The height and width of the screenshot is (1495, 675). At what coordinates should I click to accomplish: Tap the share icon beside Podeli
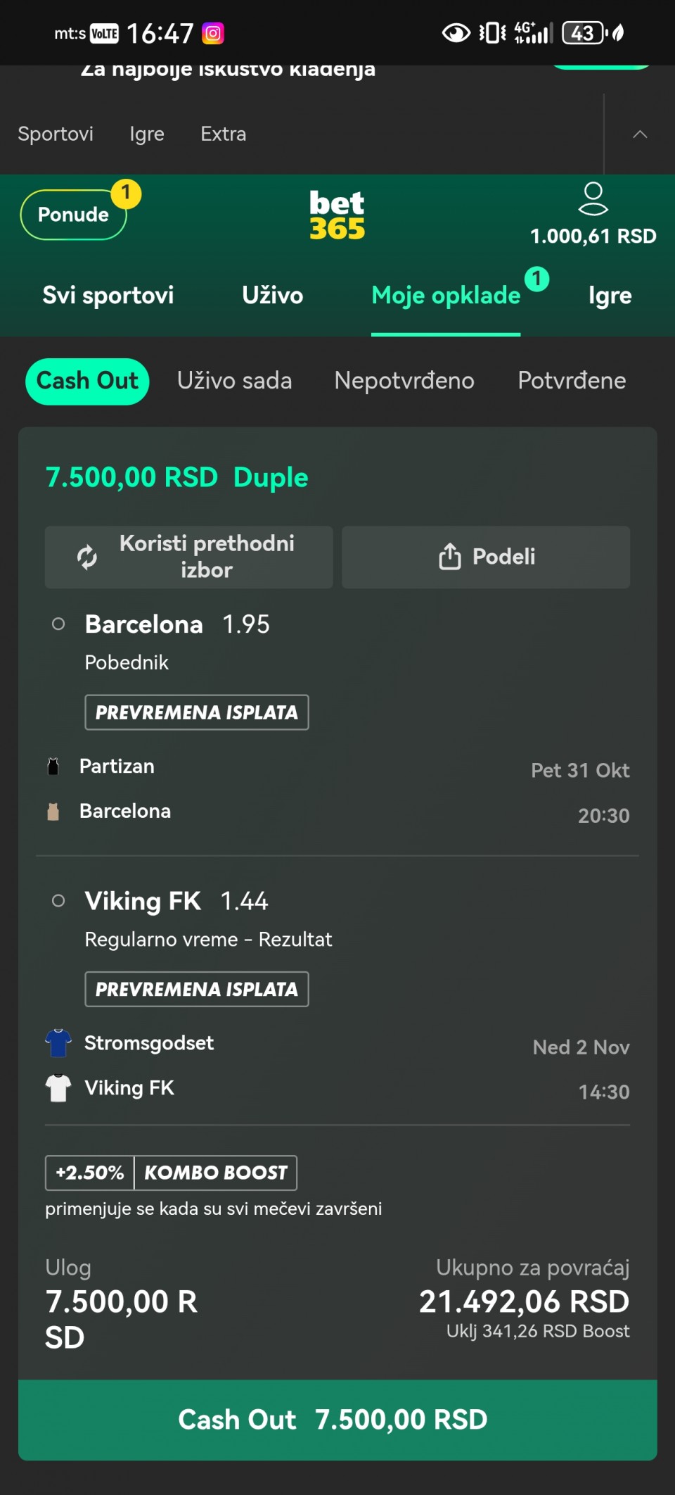(x=450, y=557)
